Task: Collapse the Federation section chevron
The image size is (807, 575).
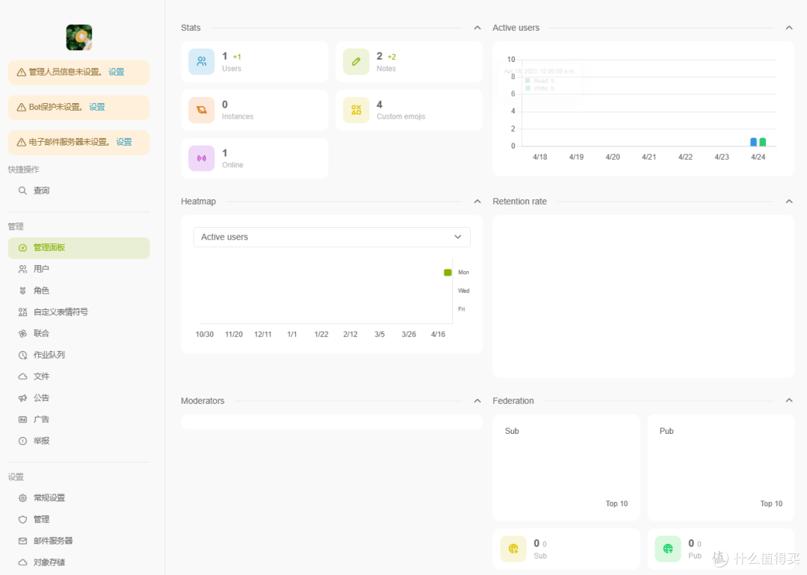Action: (x=789, y=401)
